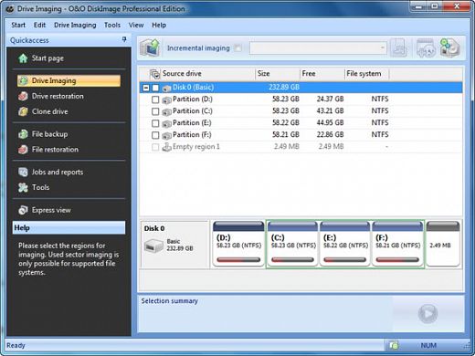Open the Drive Imaging menu
Screen dimensions: 475x356
pyautogui.click(x=75, y=25)
